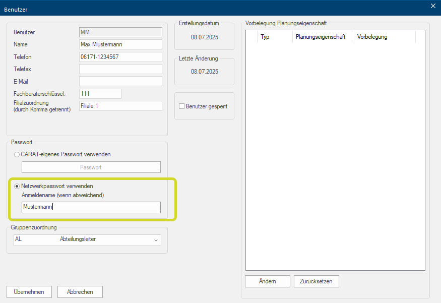
Task: Focus the Telefon input field
Action: click(x=120, y=57)
